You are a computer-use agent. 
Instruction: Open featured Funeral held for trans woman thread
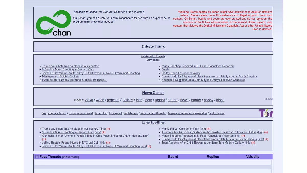point(209,77)
